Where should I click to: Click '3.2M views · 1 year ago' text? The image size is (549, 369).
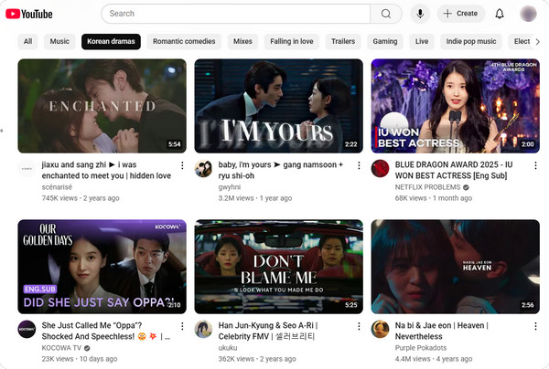(x=255, y=198)
